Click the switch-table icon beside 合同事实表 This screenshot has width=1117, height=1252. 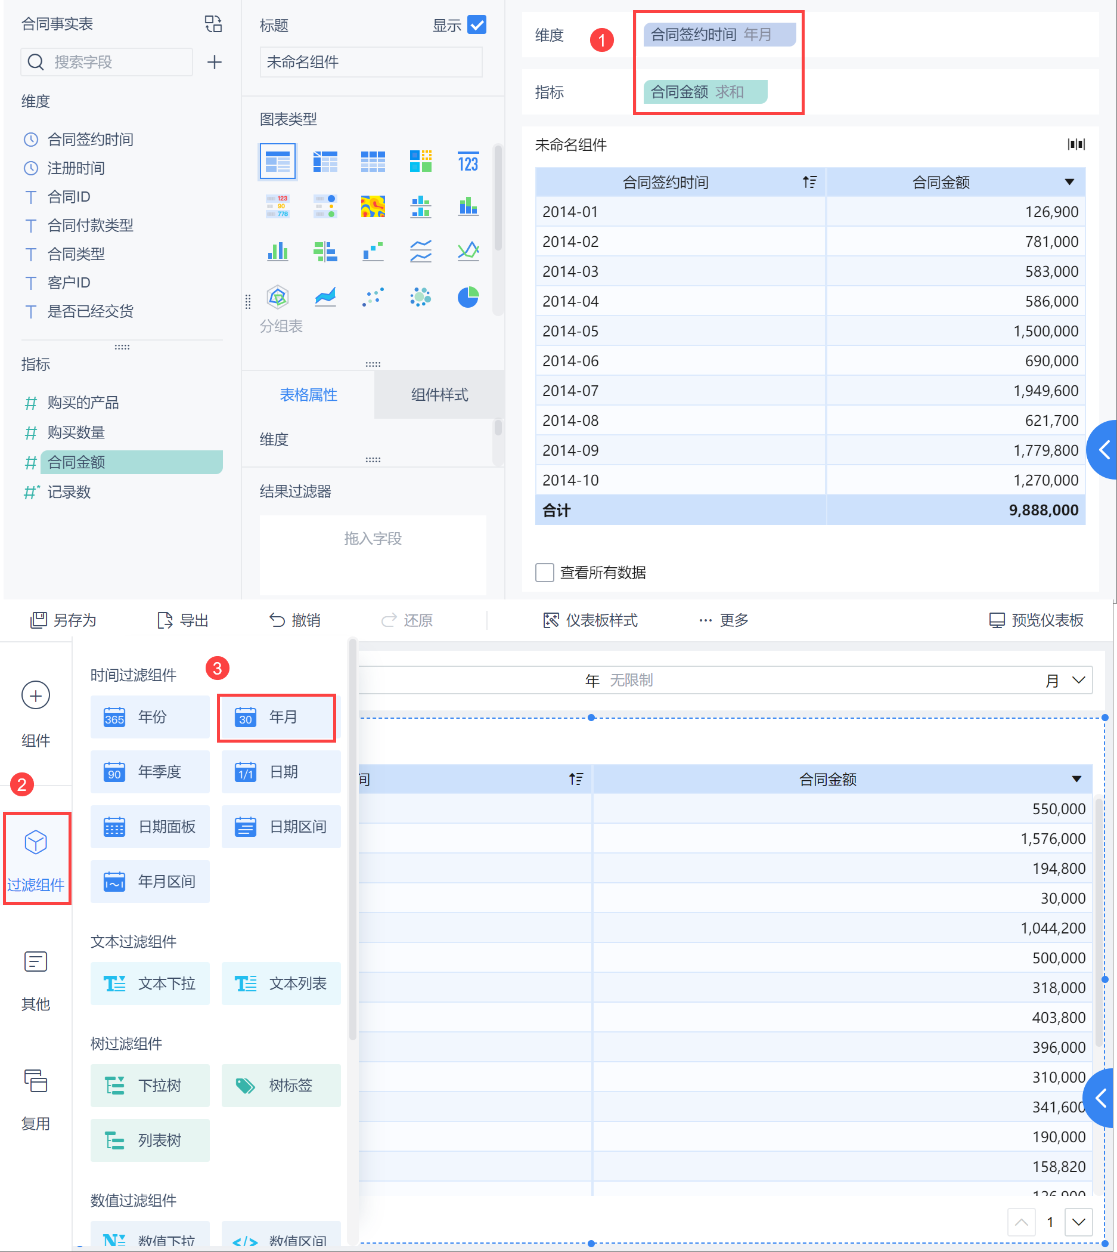[x=213, y=24]
